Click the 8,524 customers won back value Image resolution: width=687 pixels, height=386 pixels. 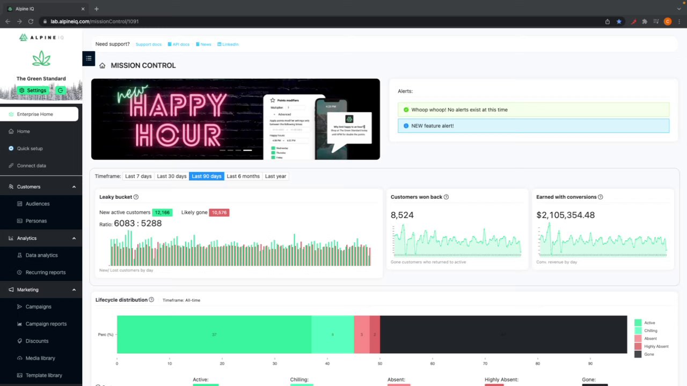pyautogui.click(x=402, y=215)
